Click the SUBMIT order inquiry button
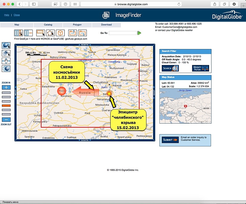 170,140
